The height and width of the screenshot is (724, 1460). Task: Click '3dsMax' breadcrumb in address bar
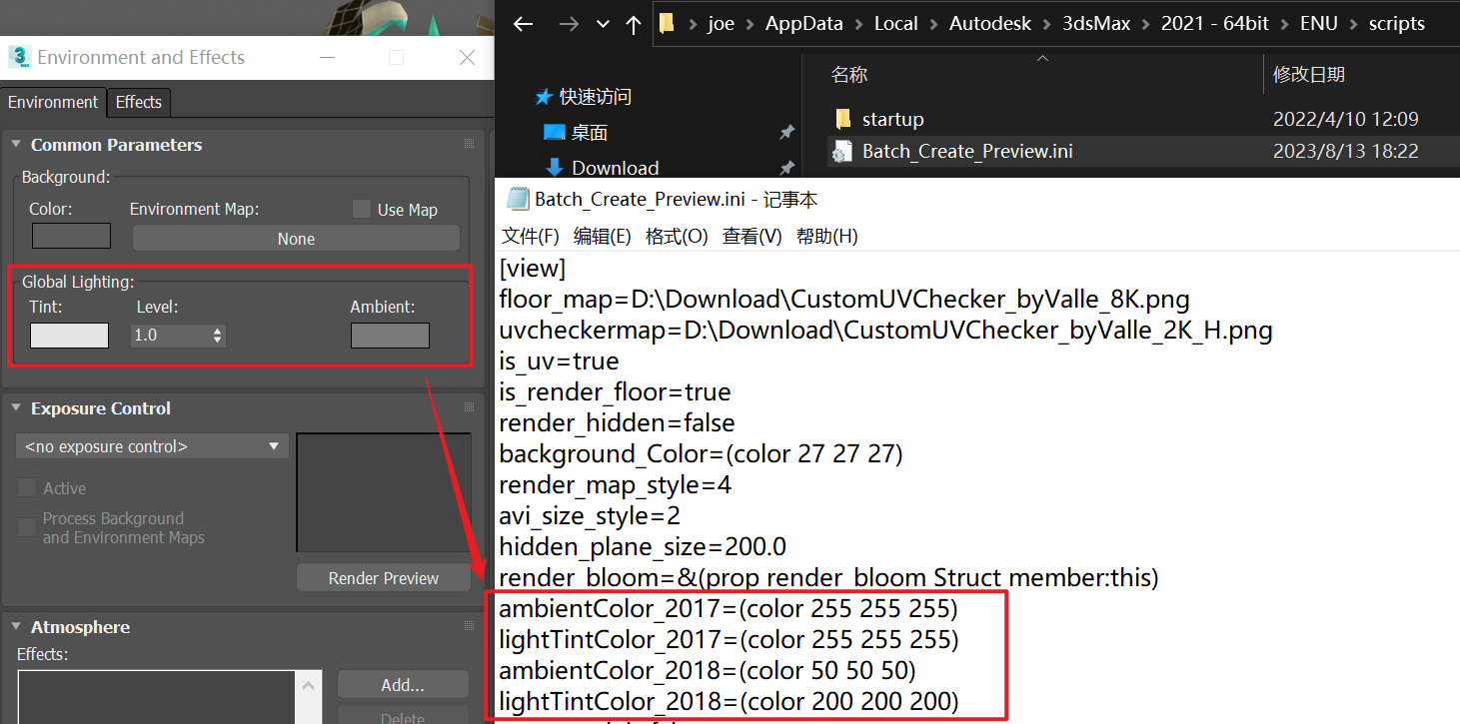click(1096, 24)
